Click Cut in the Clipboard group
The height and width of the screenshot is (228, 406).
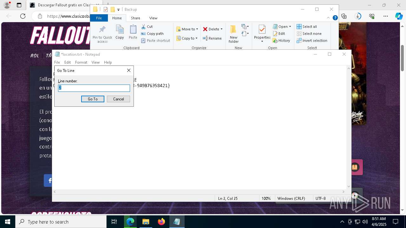pos(147,27)
